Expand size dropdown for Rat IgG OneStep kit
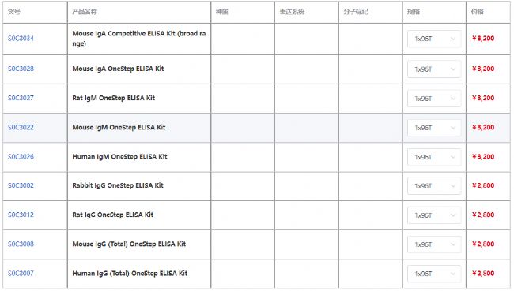This screenshot has width=514, height=291. 434,215
